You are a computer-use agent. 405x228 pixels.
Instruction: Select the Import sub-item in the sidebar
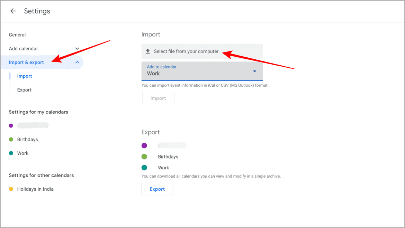pos(25,76)
